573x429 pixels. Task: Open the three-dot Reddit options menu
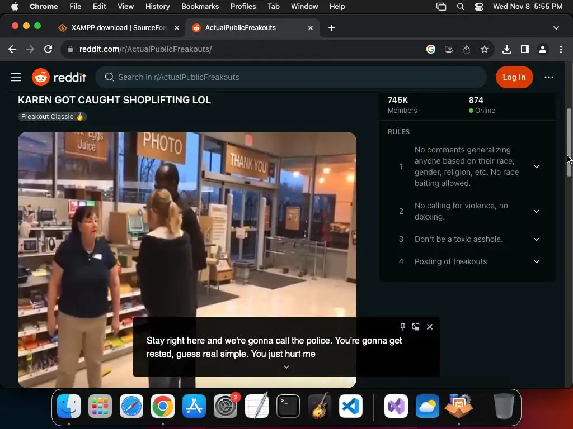click(548, 77)
